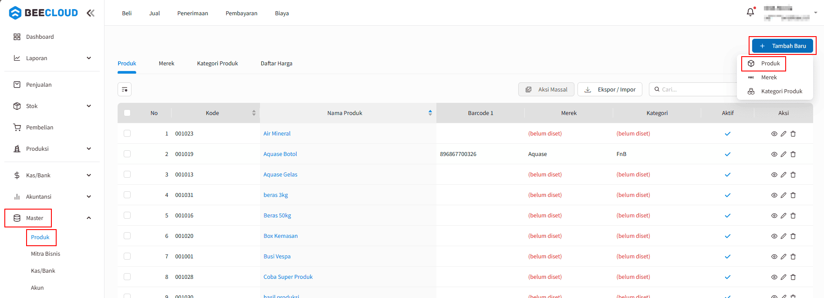Delete the Air Mineral row using trash icon
824x298 pixels.
click(x=793, y=134)
